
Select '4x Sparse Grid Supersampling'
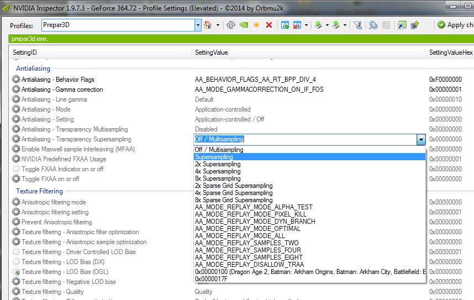click(x=309, y=193)
